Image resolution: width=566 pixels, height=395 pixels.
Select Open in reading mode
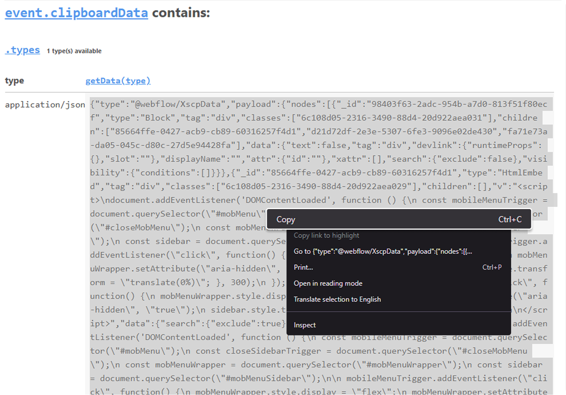[399, 283]
